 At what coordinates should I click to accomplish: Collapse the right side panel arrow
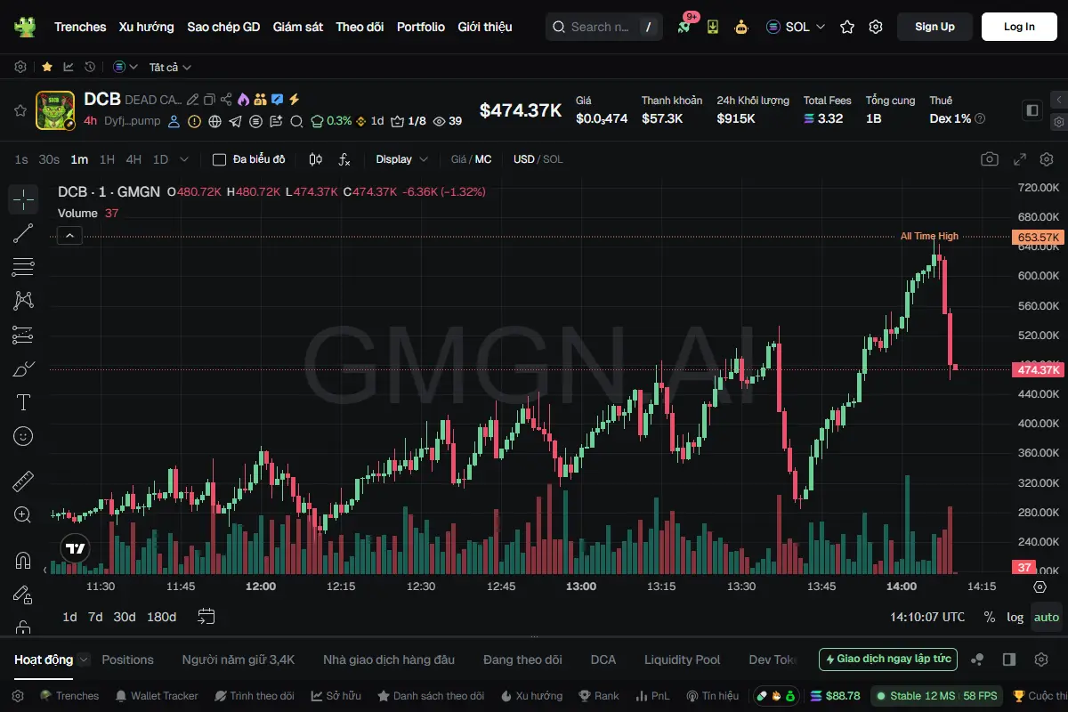point(1058,100)
